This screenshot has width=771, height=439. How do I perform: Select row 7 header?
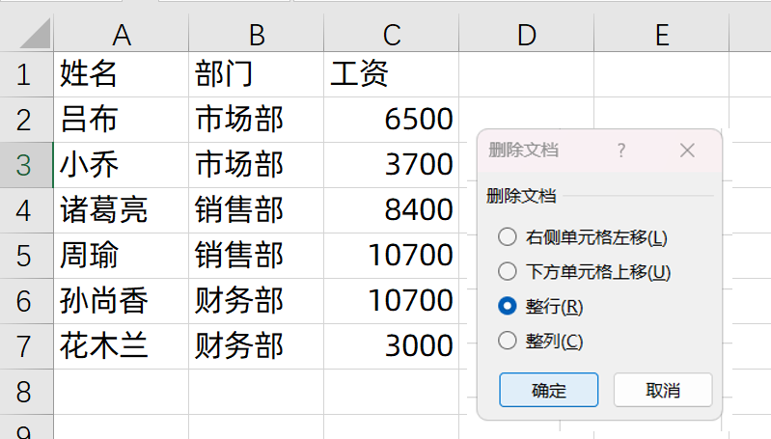(24, 345)
